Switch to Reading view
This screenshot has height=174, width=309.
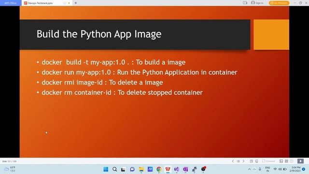pos(292,161)
